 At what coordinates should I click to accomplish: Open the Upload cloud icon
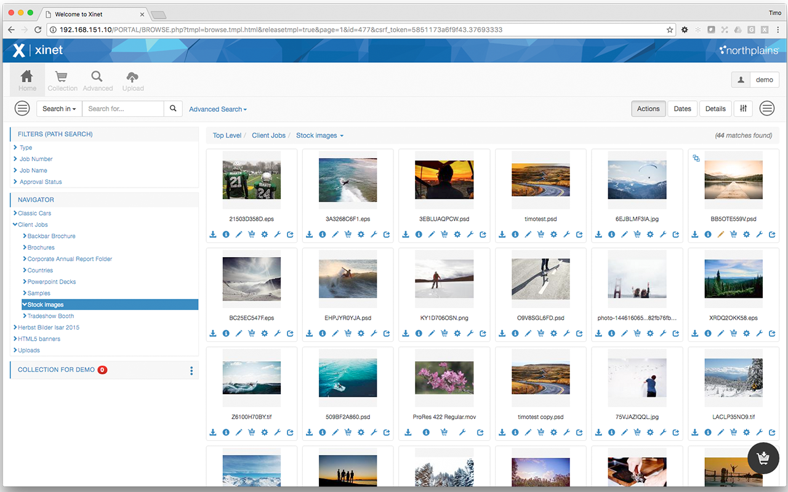(132, 80)
